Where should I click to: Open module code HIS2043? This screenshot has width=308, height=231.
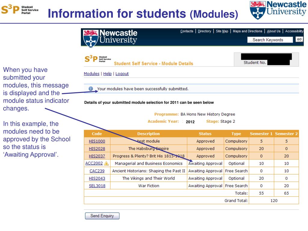point(97,178)
